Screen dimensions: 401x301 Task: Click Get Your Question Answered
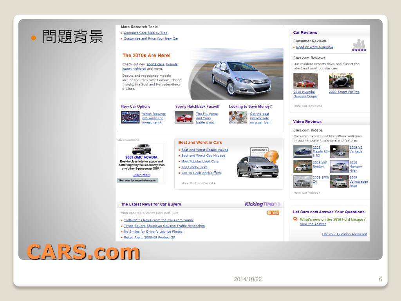[344, 234]
